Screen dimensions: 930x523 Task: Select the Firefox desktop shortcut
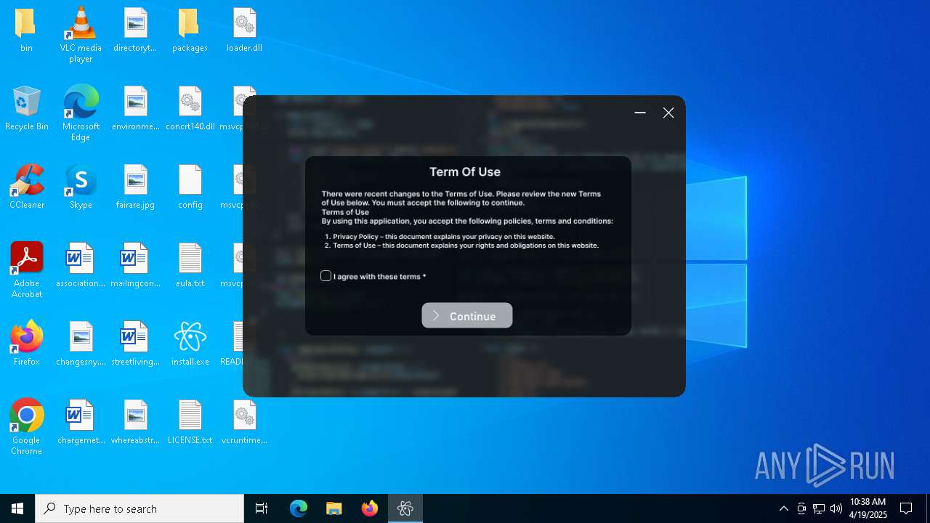(26, 344)
